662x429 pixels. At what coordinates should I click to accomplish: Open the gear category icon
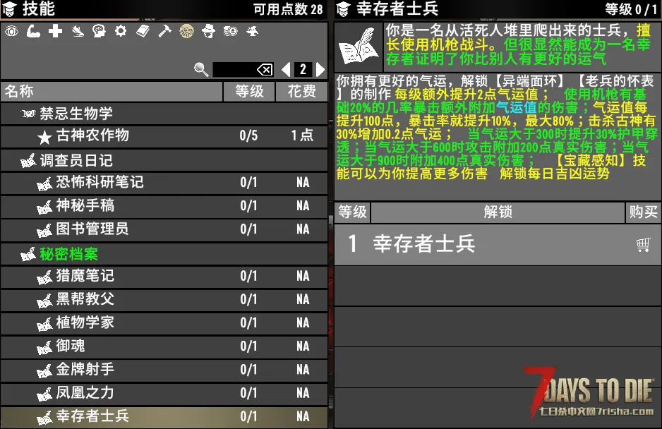tap(121, 31)
